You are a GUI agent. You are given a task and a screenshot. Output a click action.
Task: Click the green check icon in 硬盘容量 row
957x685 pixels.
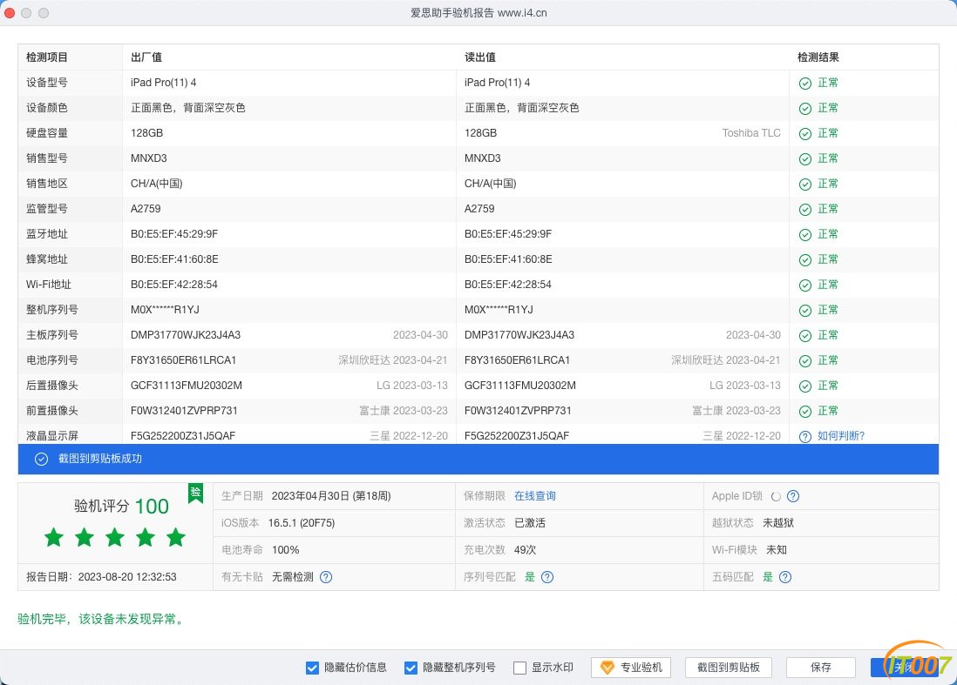[805, 133]
